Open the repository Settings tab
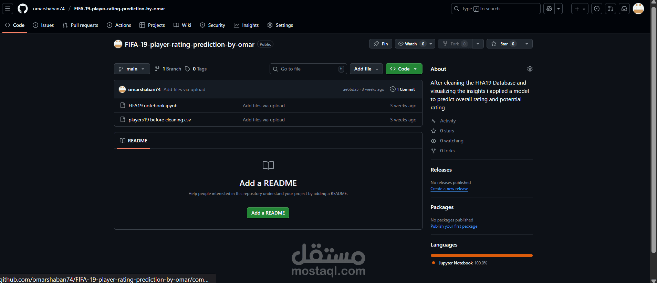657x283 pixels. point(280,25)
